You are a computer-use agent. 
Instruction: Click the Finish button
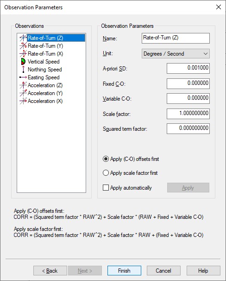(124, 271)
